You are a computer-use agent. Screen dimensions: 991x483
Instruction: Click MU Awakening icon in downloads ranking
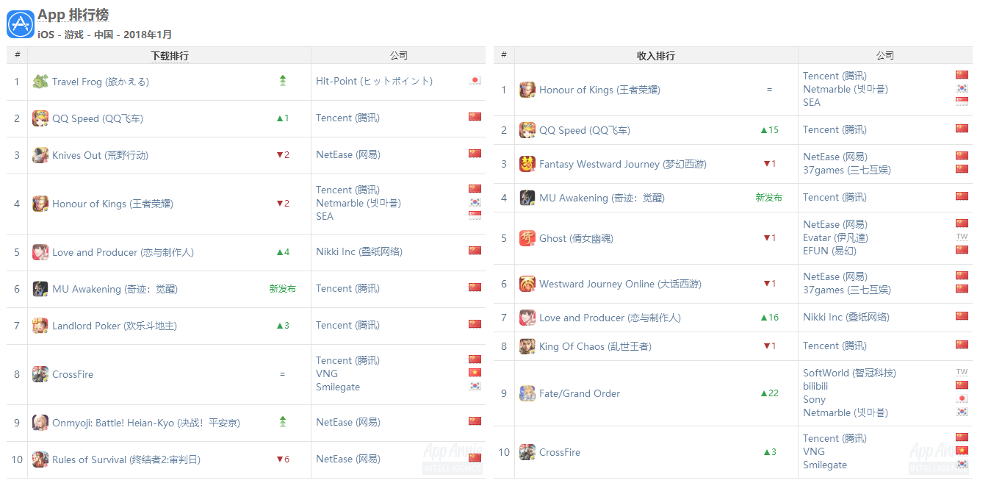tap(40, 289)
